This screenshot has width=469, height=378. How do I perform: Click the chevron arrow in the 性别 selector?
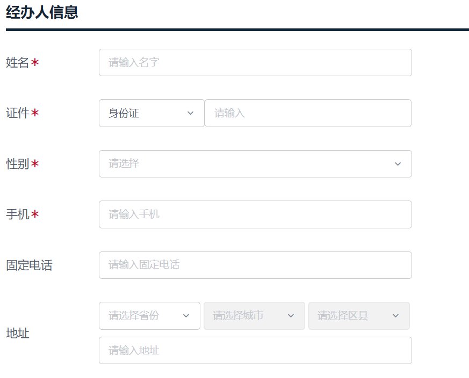(x=398, y=164)
